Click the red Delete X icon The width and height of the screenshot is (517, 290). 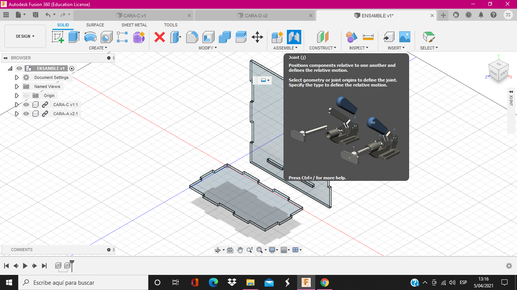[x=160, y=37]
